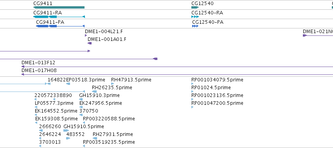Select the 483552 EST arrow glyph
The image size is (333, 148).
68,138
